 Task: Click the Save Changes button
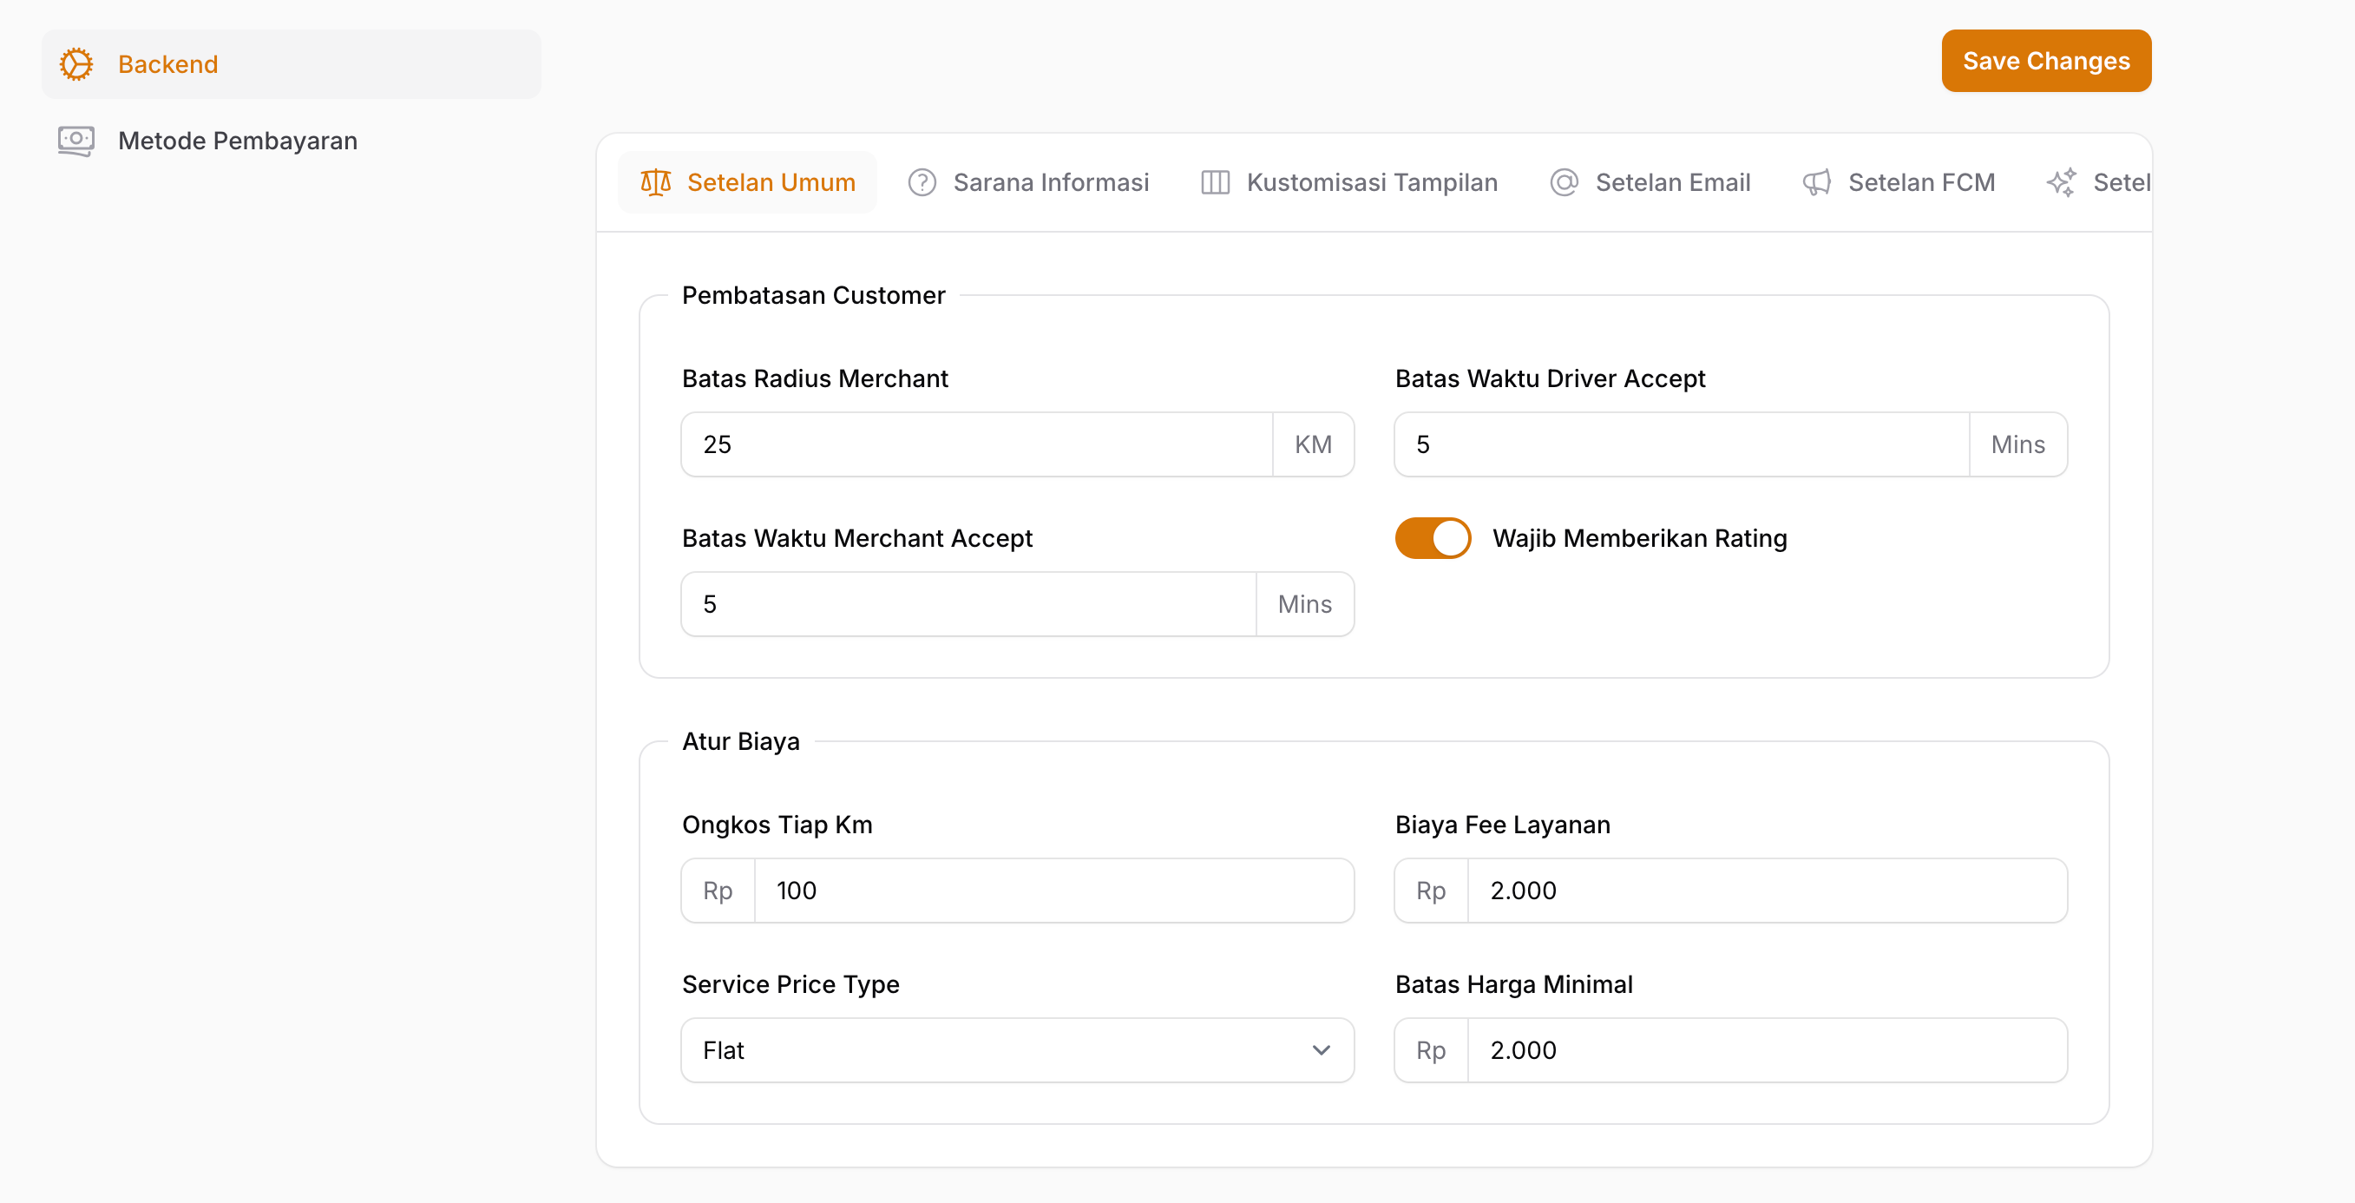(2045, 62)
